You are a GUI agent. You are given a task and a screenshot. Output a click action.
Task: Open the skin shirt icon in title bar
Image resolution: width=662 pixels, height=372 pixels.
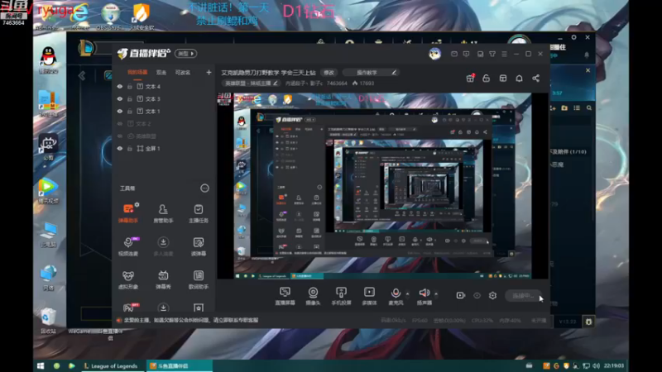pyautogui.click(x=492, y=54)
